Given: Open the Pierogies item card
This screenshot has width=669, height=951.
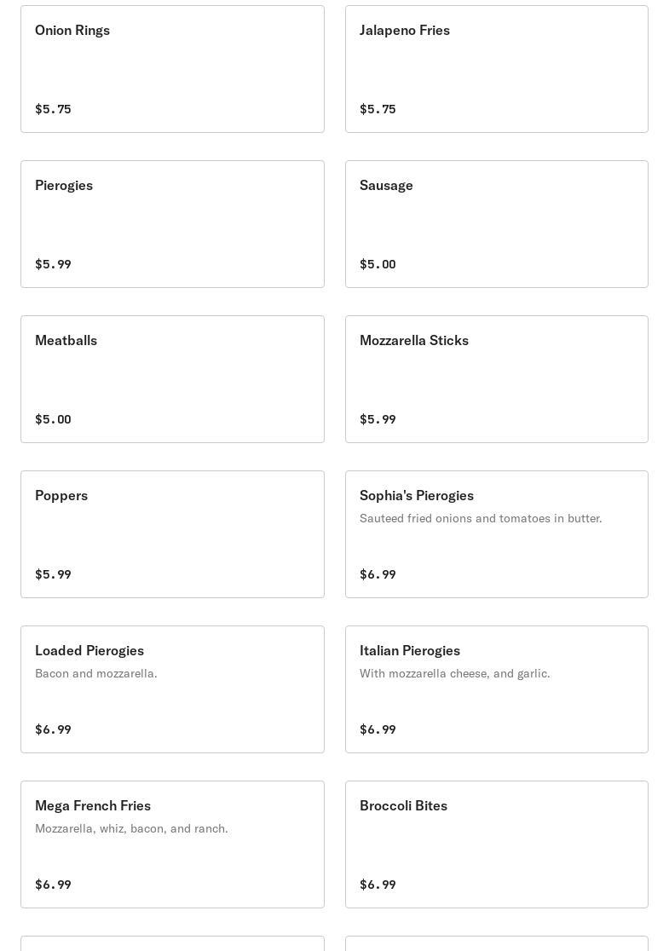Looking at the screenshot, I should coord(172,224).
